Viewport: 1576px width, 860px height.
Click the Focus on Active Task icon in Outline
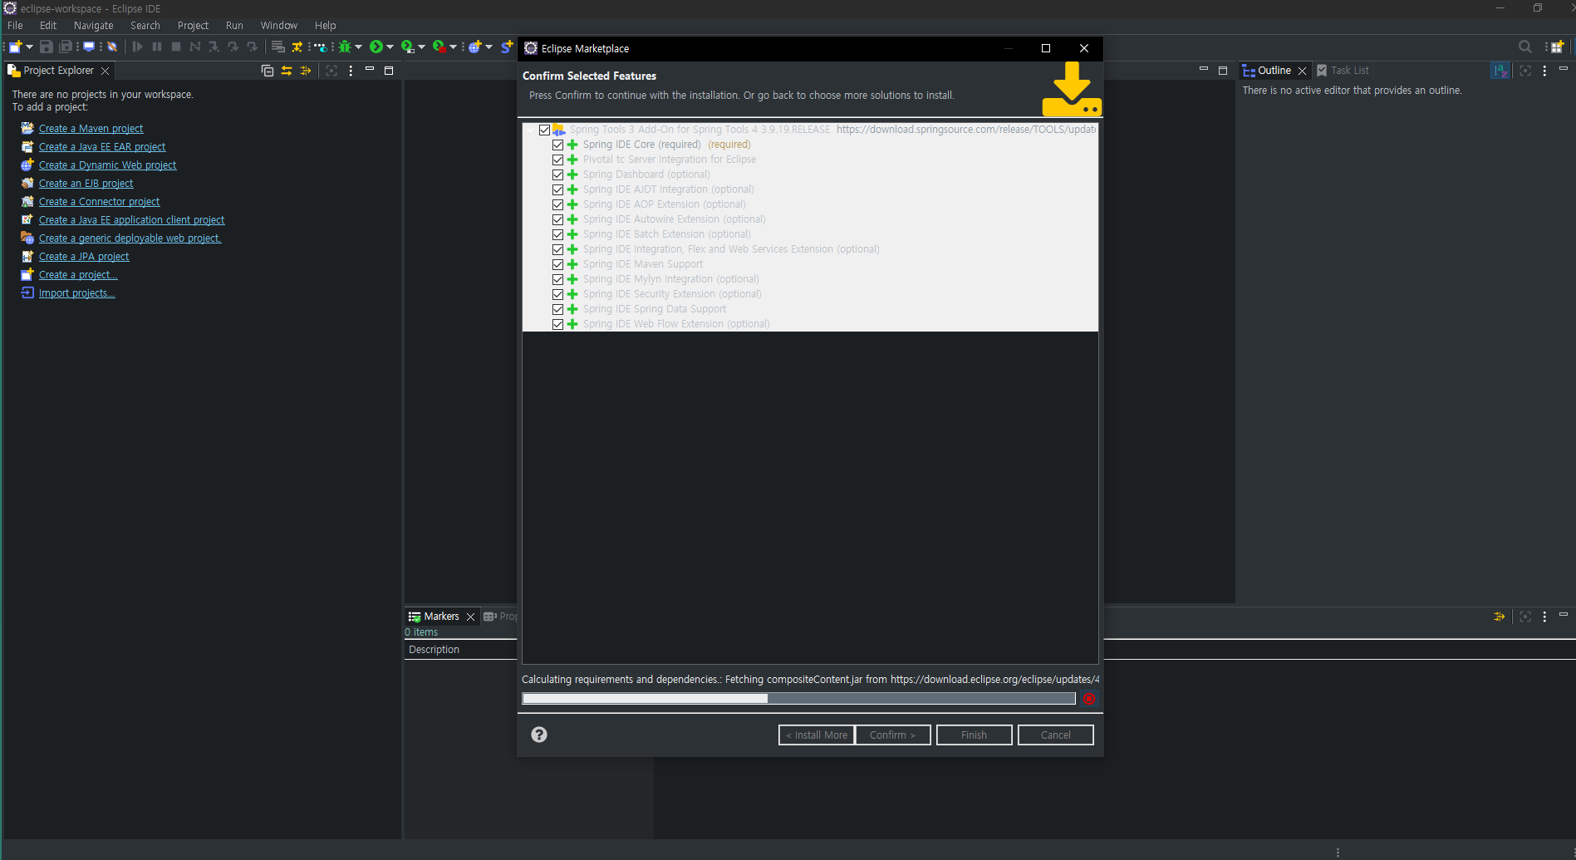click(1525, 71)
